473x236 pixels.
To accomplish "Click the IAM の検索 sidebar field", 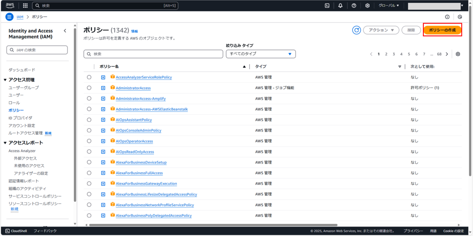I will click(x=37, y=50).
